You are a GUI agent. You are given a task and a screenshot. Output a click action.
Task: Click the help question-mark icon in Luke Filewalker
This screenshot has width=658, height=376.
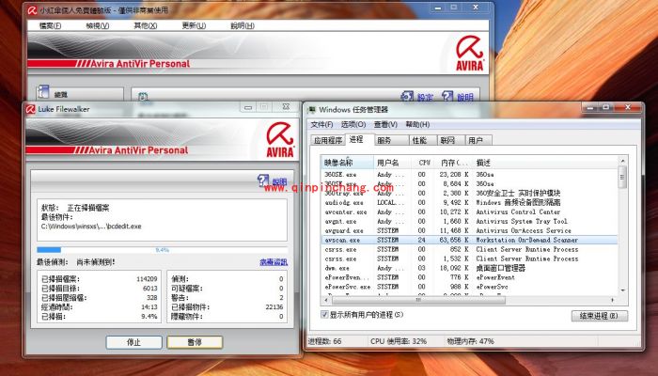263,180
